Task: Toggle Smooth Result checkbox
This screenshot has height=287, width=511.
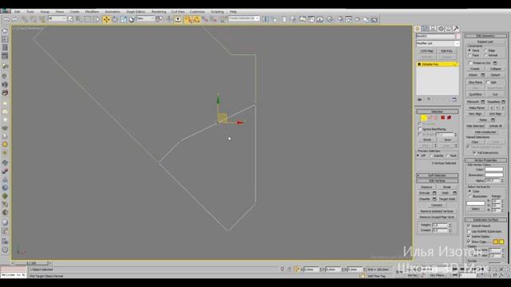Action: pos(469,226)
